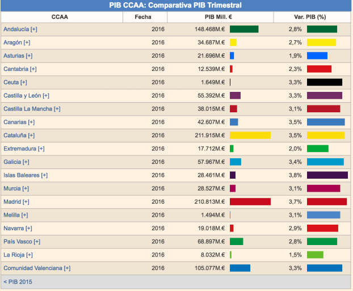Click the Fecha column header

(x=143, y=17)
